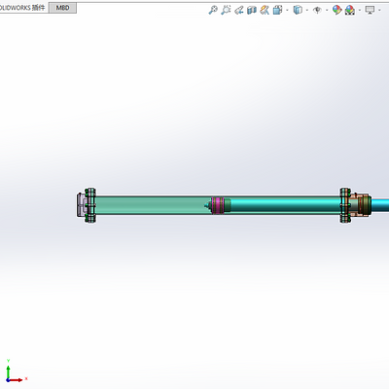Screen dimensions: 389x389
Task: Toggle the Hide/Show Items eye icon
Action: (317, 10)
